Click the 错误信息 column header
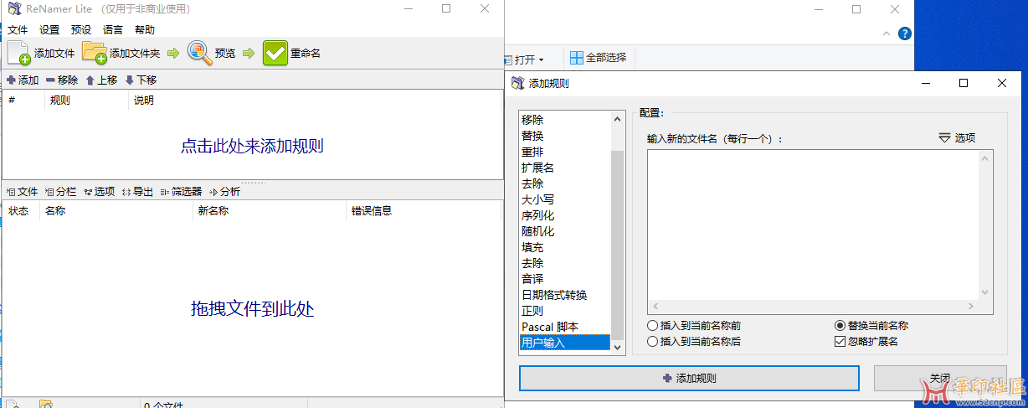This screenshot has width=1028, height=408. pyautogui.click(x=424, y=211)
